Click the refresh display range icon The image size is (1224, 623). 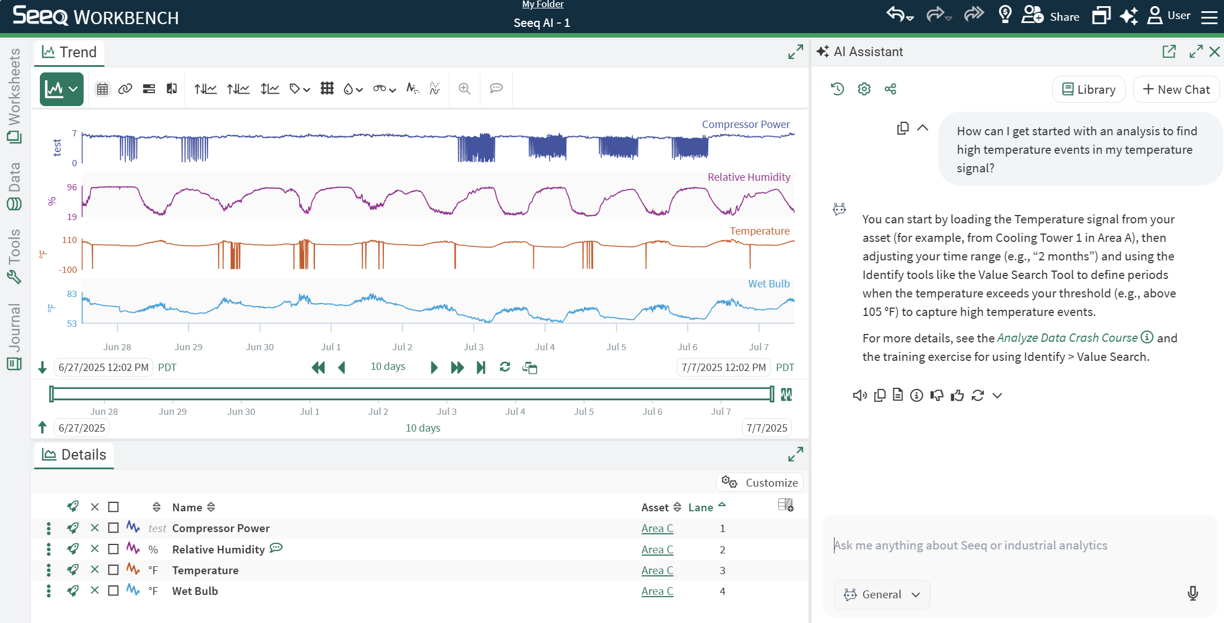click(505, 367)
